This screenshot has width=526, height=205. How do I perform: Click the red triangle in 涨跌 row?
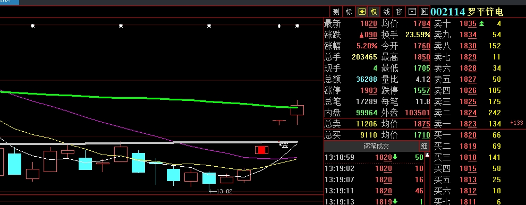coord(362,35)
